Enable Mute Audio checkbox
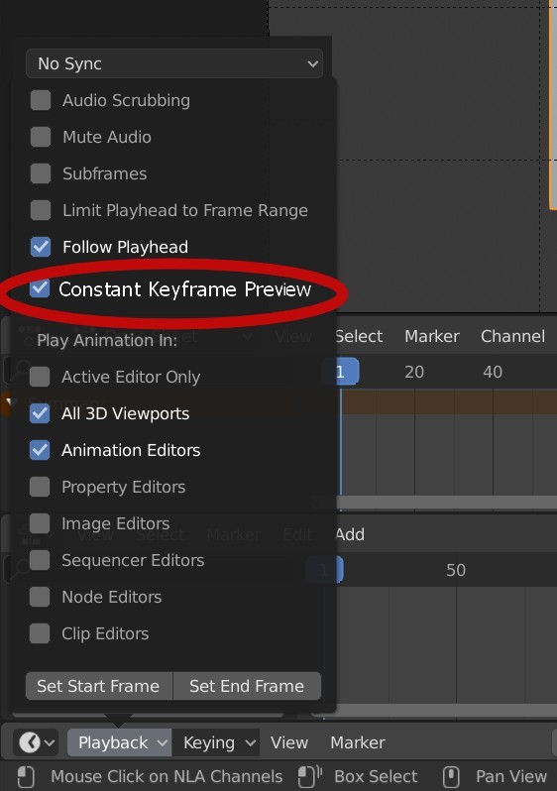Viewport: 557px width, 791px height. click(41, 137)
